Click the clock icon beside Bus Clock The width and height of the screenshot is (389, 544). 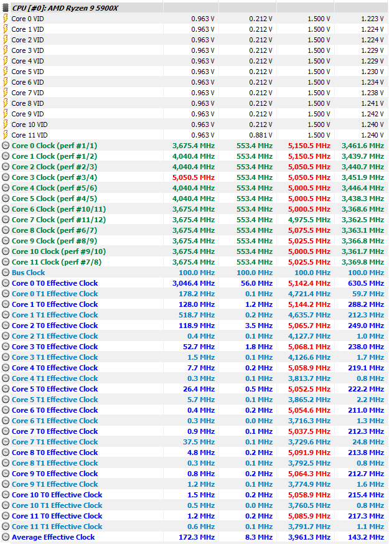6,273
